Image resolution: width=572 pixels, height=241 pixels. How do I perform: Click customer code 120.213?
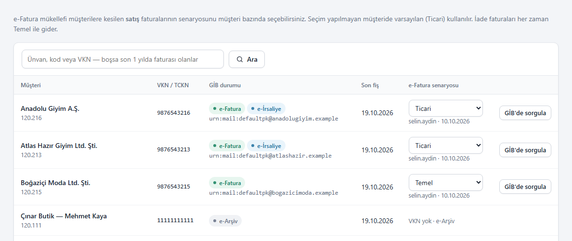tap(31, 155)
